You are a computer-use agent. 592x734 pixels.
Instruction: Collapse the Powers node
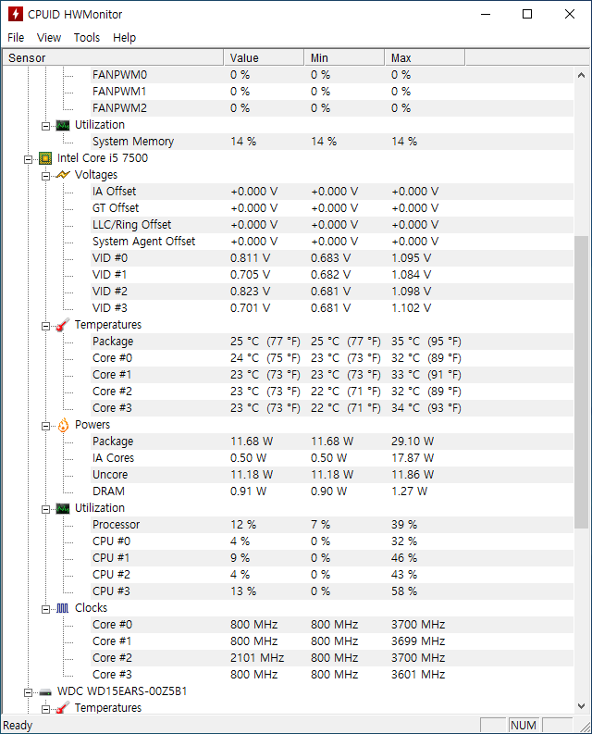46,426
